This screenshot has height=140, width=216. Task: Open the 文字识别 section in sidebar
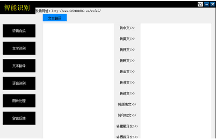tap(19, 48)
